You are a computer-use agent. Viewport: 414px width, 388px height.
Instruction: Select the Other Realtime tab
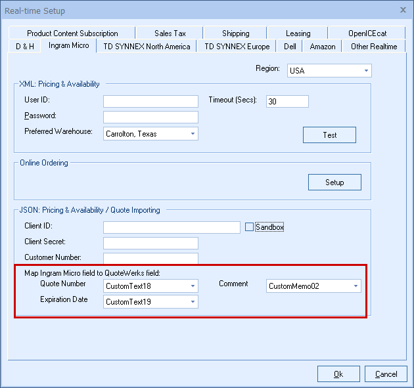point(374,47)
